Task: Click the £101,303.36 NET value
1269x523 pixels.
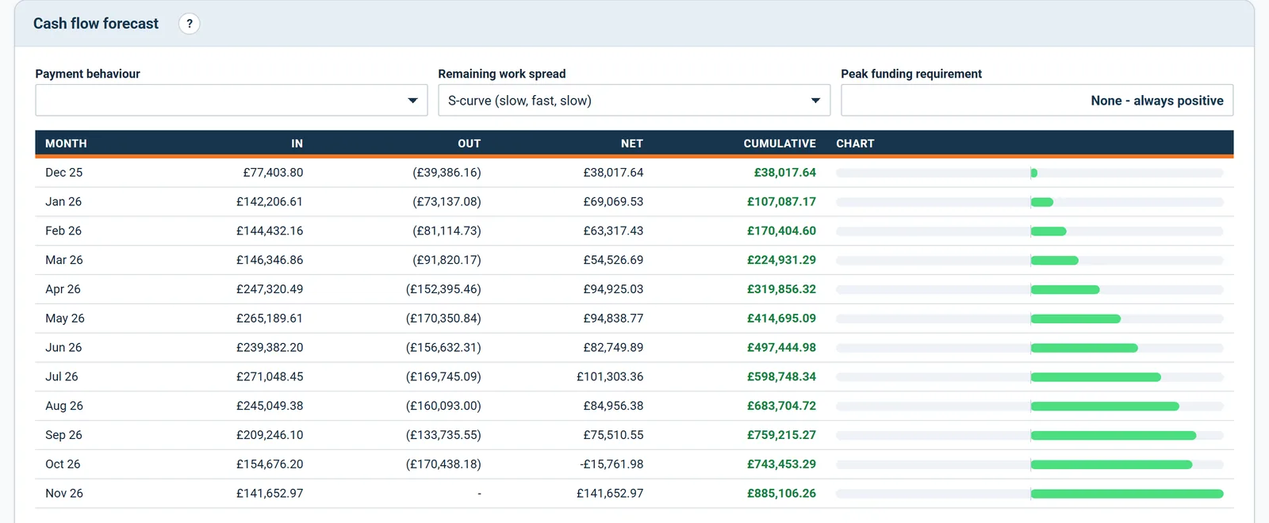Action: (x=610, y=377)
